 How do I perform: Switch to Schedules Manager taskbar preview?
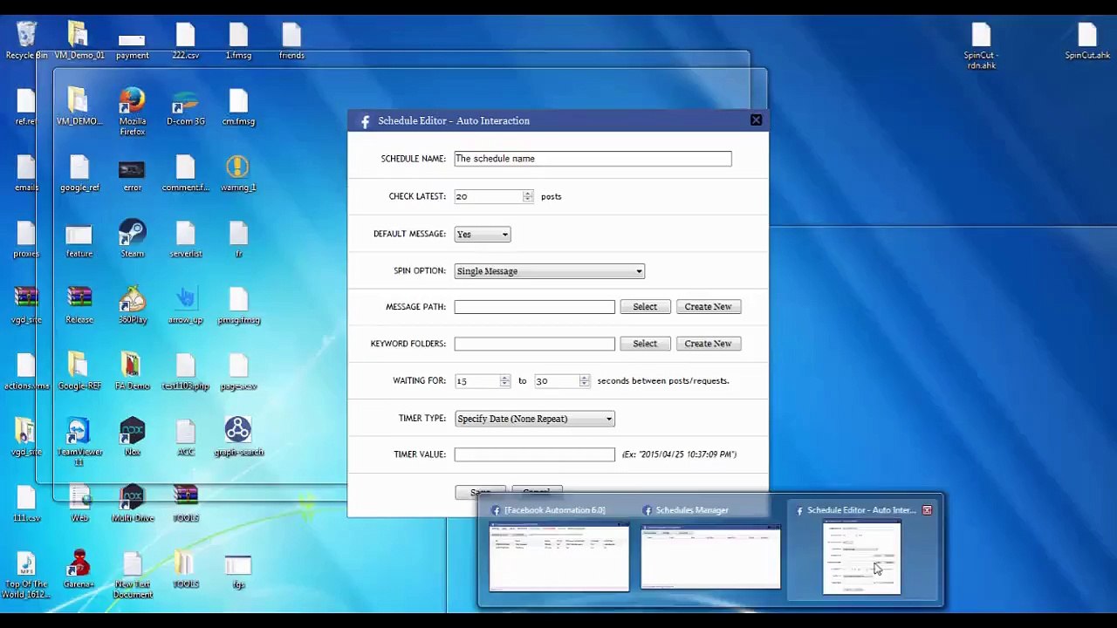pos(710,556)
